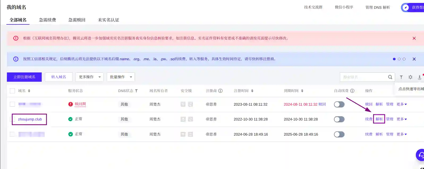The image size is (424, 169).
Task: Sort by 注册时间 column
Action: coord(252,91)
